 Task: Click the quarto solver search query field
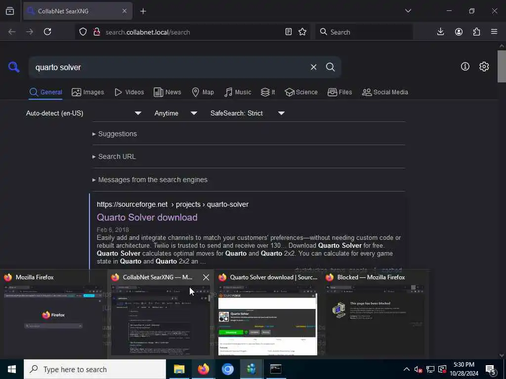(169, 67)
